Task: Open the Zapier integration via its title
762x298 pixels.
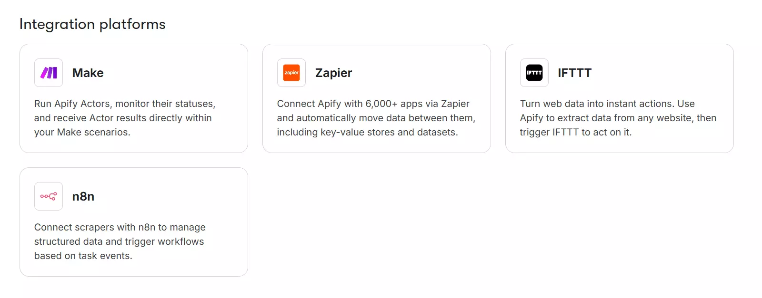Action: tap(333, 73)
